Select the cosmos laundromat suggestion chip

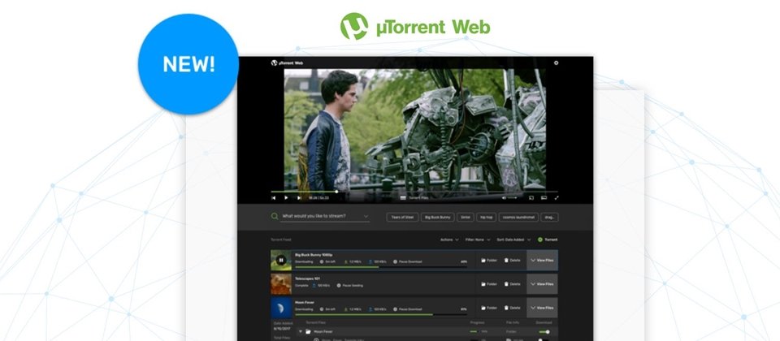[518, 218]
